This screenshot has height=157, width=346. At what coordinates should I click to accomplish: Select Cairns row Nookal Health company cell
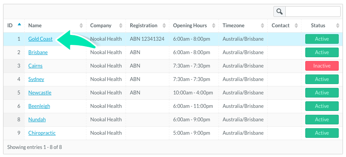pyautogui.click(x=106, y=66)
